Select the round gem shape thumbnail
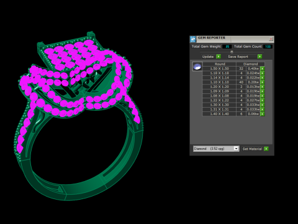 tap(197, 67)
